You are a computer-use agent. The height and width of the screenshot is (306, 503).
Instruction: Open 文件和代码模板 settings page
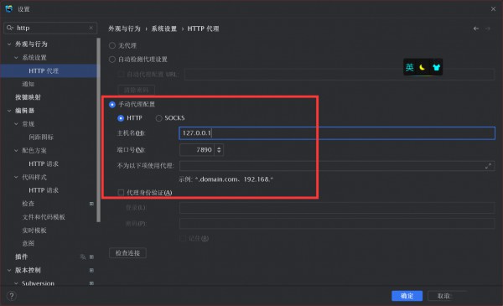click(44, 217)
